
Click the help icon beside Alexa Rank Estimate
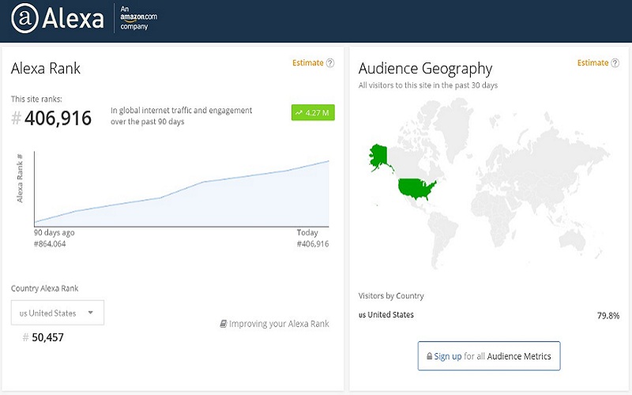pos(330,63)
